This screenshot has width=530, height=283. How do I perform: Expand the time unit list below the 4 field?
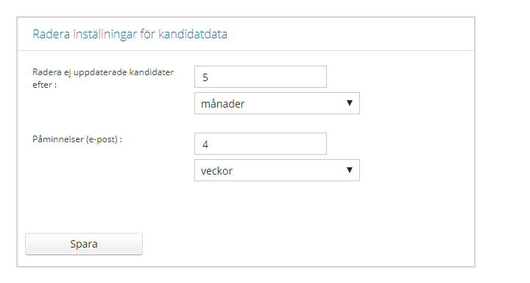[x=277, y=170]
